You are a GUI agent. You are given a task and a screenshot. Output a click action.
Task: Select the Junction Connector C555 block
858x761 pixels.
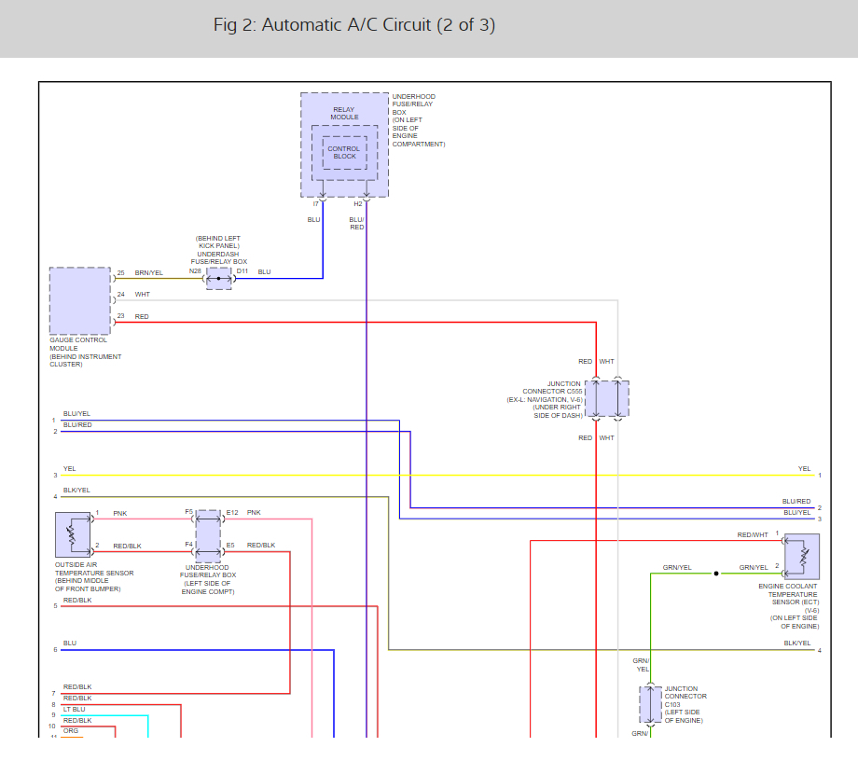point(607,399)
